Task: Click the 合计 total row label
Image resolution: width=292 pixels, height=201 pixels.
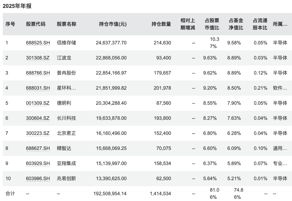Action: pyautogui.click(x=10, y=194)
